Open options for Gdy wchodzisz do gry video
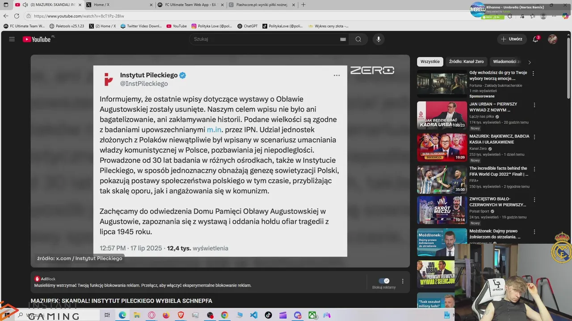The height and width of the screenshot is (321, 572). tap(533, 73)
